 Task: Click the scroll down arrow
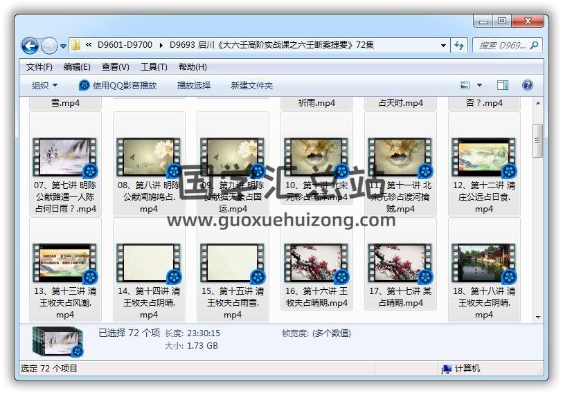pyautogui.click(x=538, y=317)
